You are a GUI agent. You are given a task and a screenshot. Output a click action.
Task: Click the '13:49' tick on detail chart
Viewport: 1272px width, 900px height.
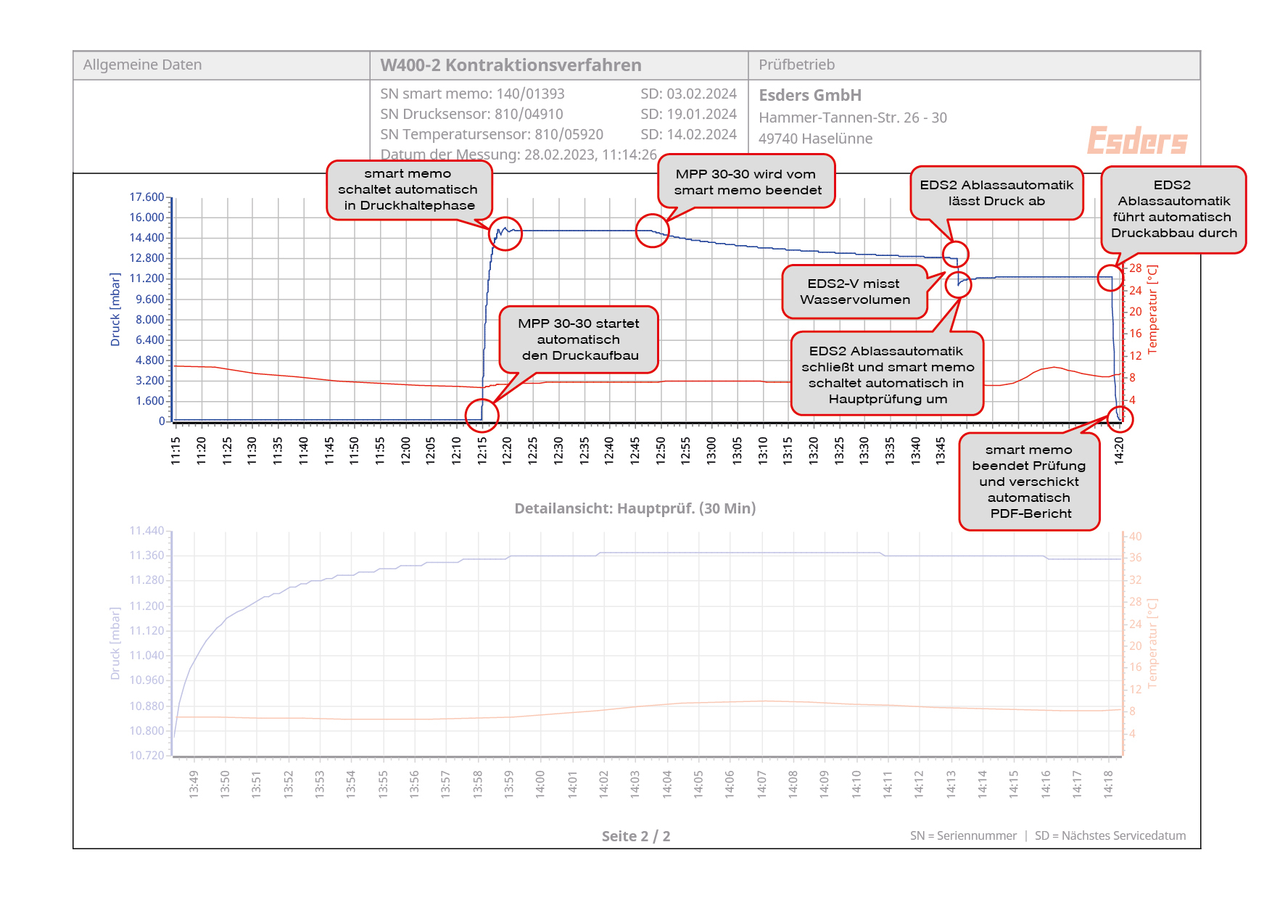pyautogui.click(x=194, y=785)
